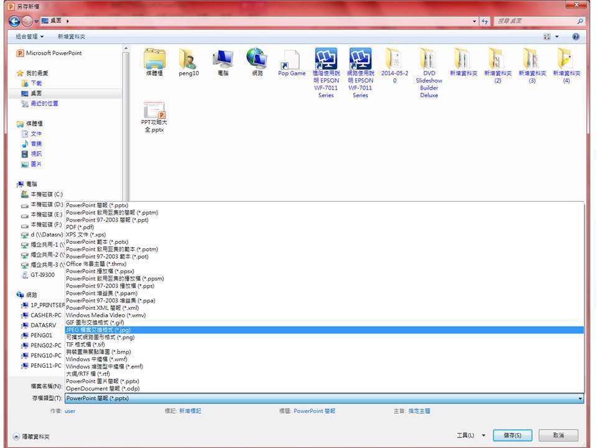The image size is (597, 448).
Task: Go back with the blue Back arrow
Action: point(14,21)
